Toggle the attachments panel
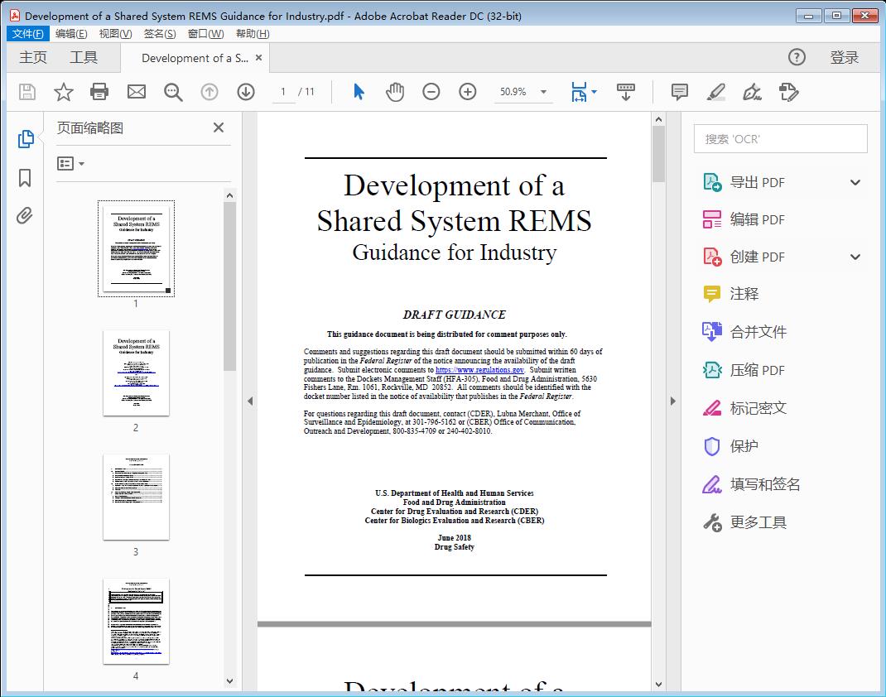 (x=24, y=214)
